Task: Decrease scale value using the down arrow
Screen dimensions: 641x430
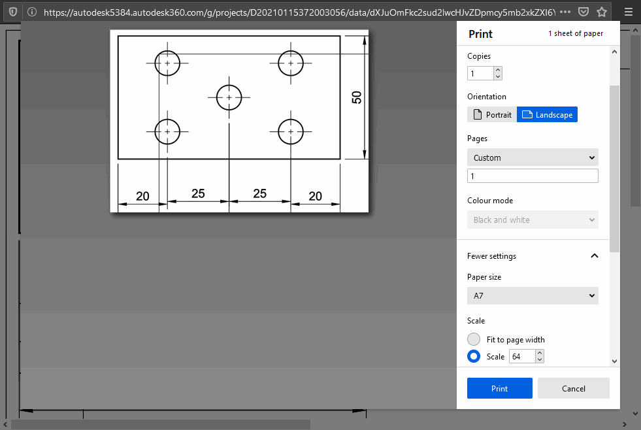Action: (x=539, y=360)
